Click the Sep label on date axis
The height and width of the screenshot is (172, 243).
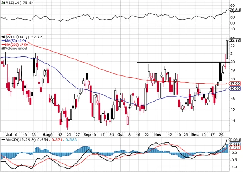[87, 135]
